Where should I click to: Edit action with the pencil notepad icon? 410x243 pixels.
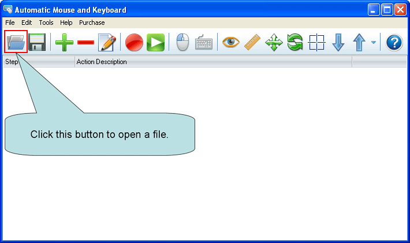pos(107,42)
